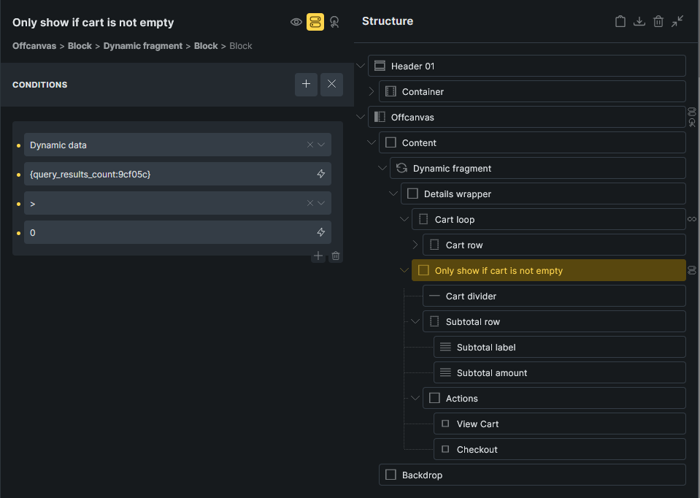Close the Conditions panel with the X button
700x498 pixels.
click(x=331, y=84)
